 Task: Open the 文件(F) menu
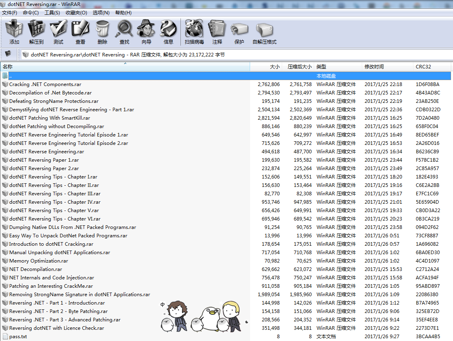click(x=10, y=13)
